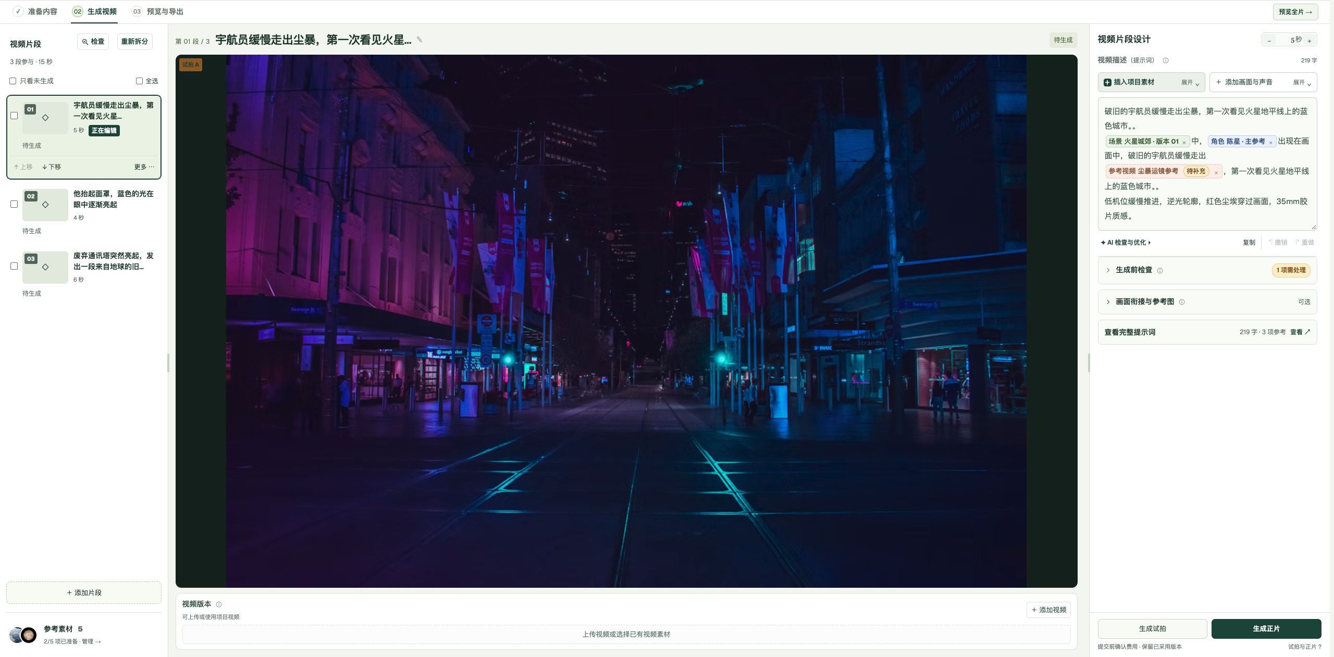Click the 生成试拍 button
1334x657 pixels.
tap(1152, 629)
